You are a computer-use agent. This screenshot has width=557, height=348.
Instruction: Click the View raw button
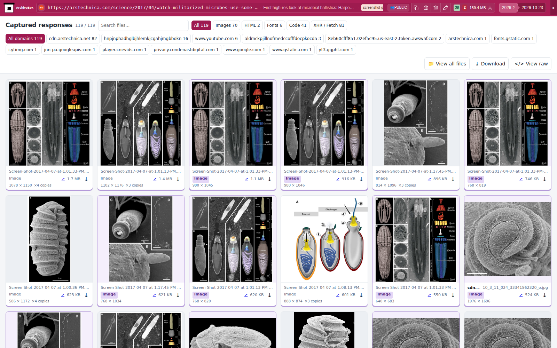pyautogui.click(x=531, y=64)
